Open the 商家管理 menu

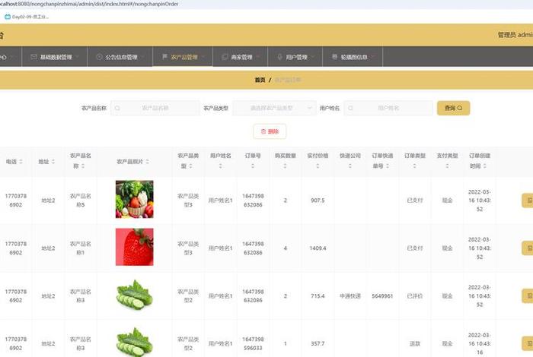[x=241, y=57]
